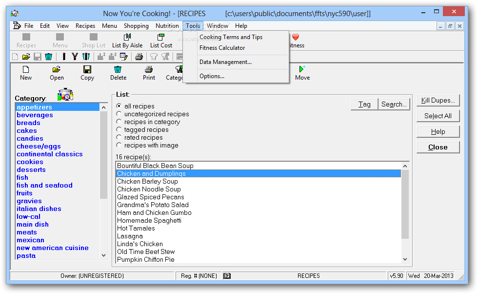Viewport: 478px width, 294px height.
Task: Click the zipper-on-trash-can icon
Action: (x=86, y=57)
